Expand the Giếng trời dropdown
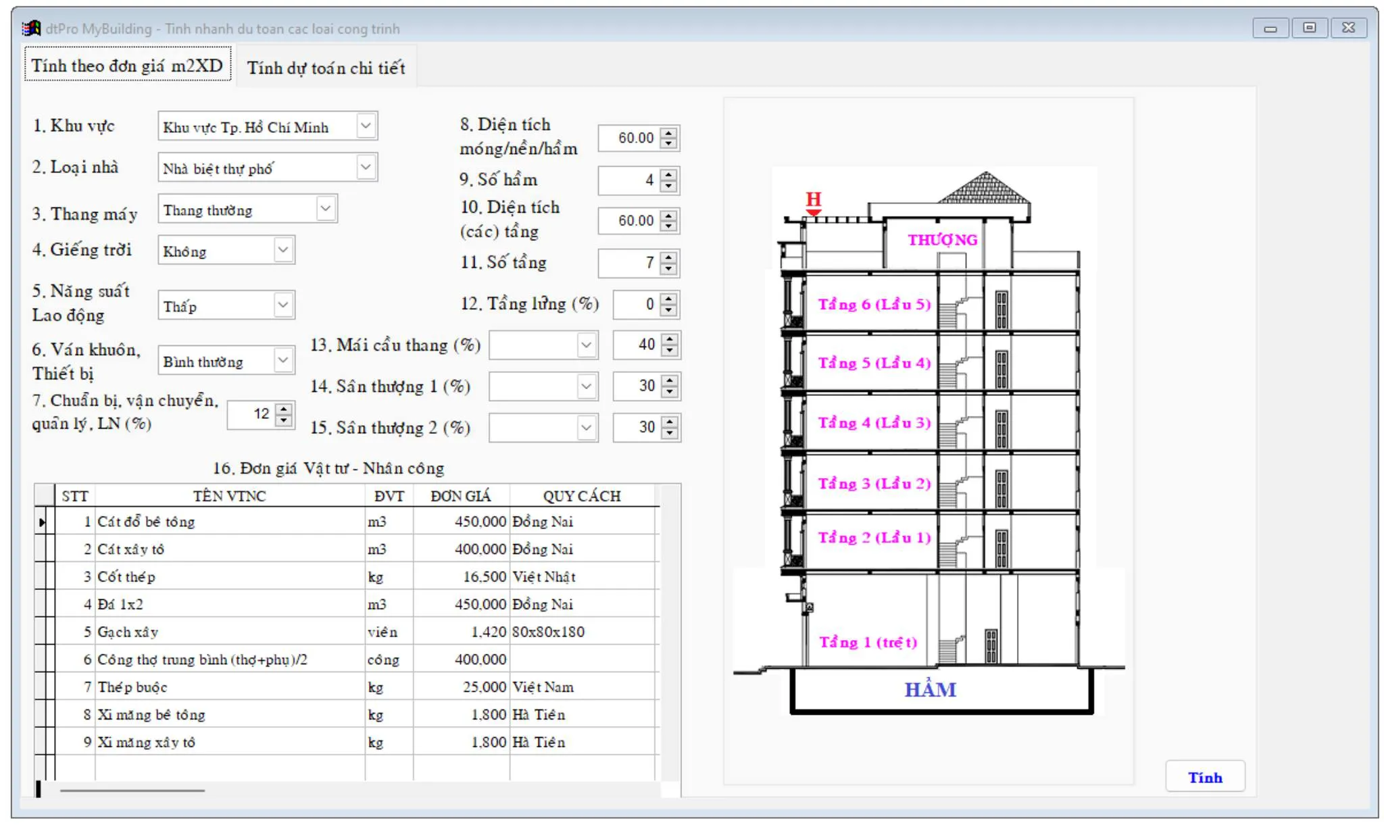The image size is (1384, 827). click(283, 250)
